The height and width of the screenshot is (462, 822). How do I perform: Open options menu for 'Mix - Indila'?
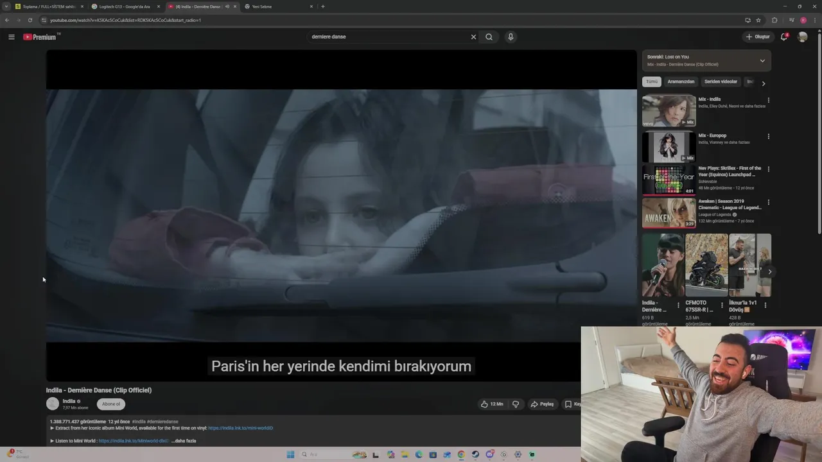click(768, 100)
